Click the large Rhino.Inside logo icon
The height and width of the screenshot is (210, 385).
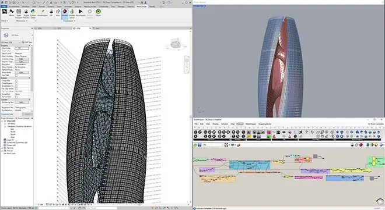(x=5, y=12)
